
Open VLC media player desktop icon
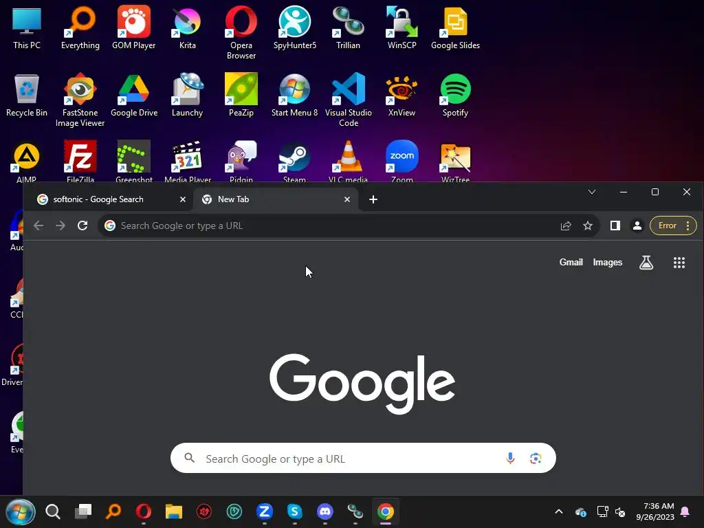click(x=349, y=161)
